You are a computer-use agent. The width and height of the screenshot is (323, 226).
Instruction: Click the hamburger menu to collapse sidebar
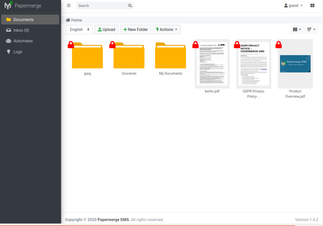68,5
